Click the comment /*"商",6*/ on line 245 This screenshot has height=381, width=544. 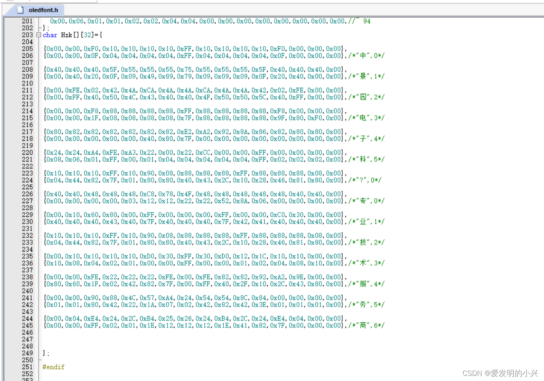(366, 326)
